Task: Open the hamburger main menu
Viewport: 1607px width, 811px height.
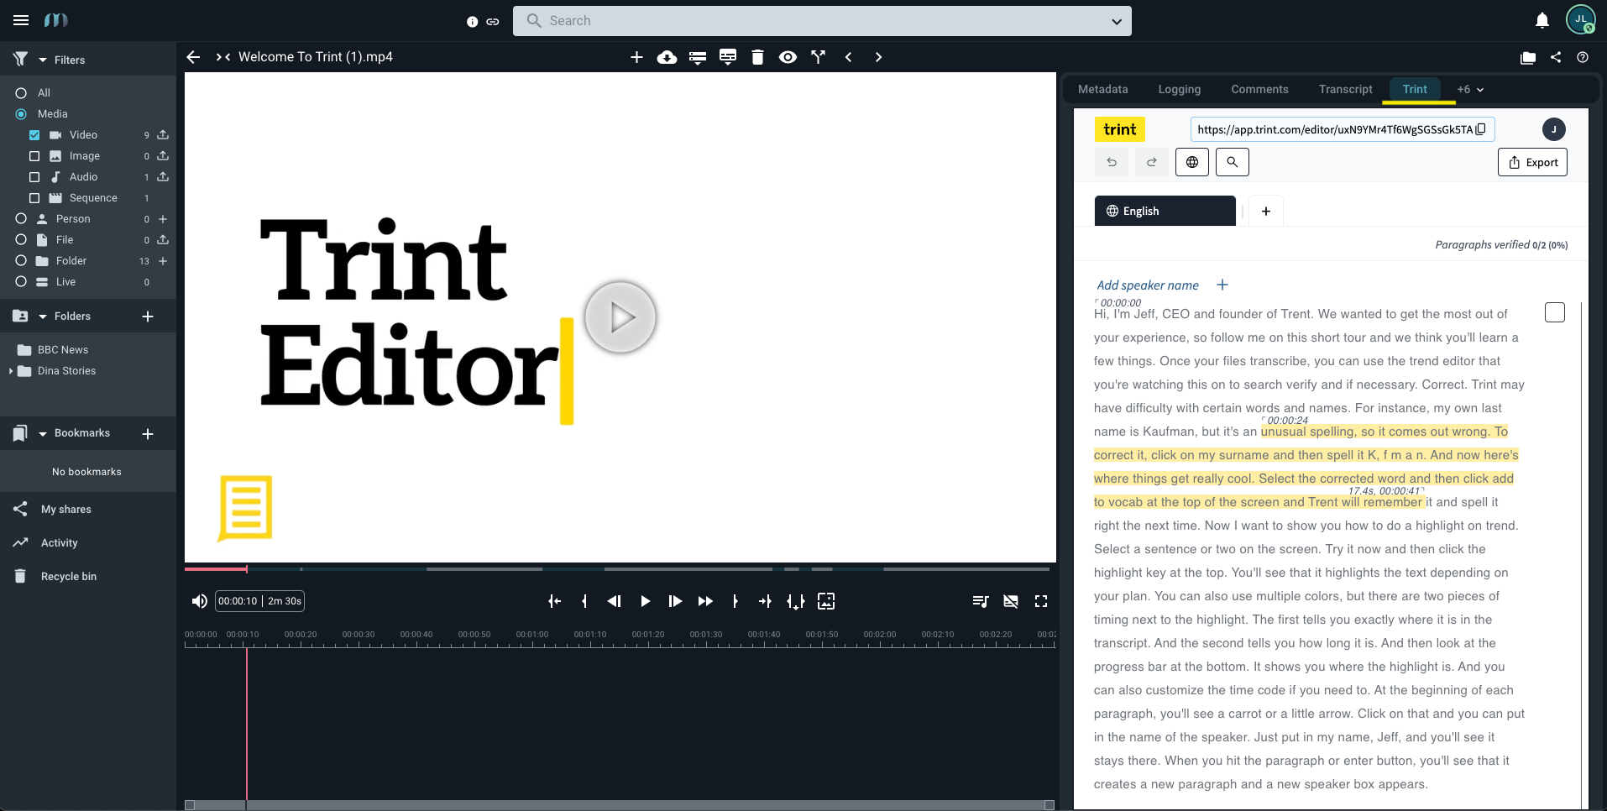Action: click(x=21, y=20)
